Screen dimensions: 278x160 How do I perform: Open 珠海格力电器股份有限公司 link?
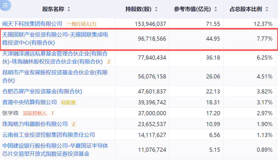pos(35,124)
